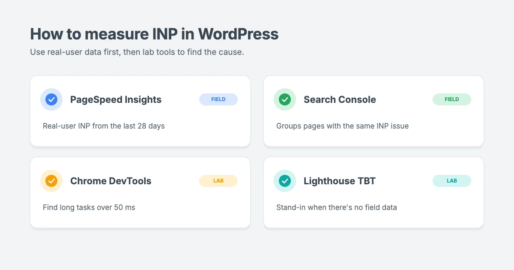Image resolution: width=514 pixels, height=270 pixels.
Task: Select the Search Console card title
Action: coord(340,99)
